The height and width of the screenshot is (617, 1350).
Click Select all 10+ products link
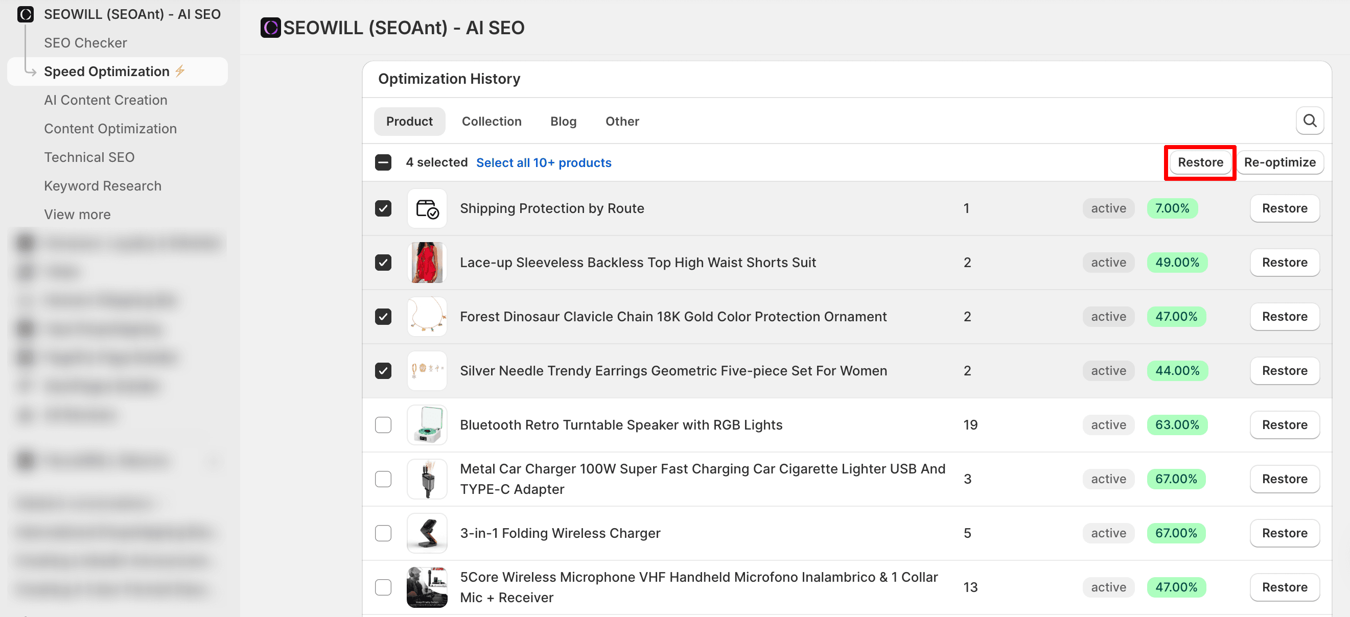pyautogui.click(x=544, y=163)
